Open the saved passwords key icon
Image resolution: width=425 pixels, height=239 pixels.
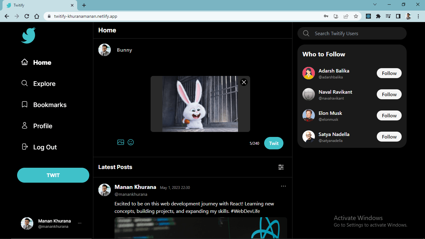pyautogui.click(x=326, y=16)
